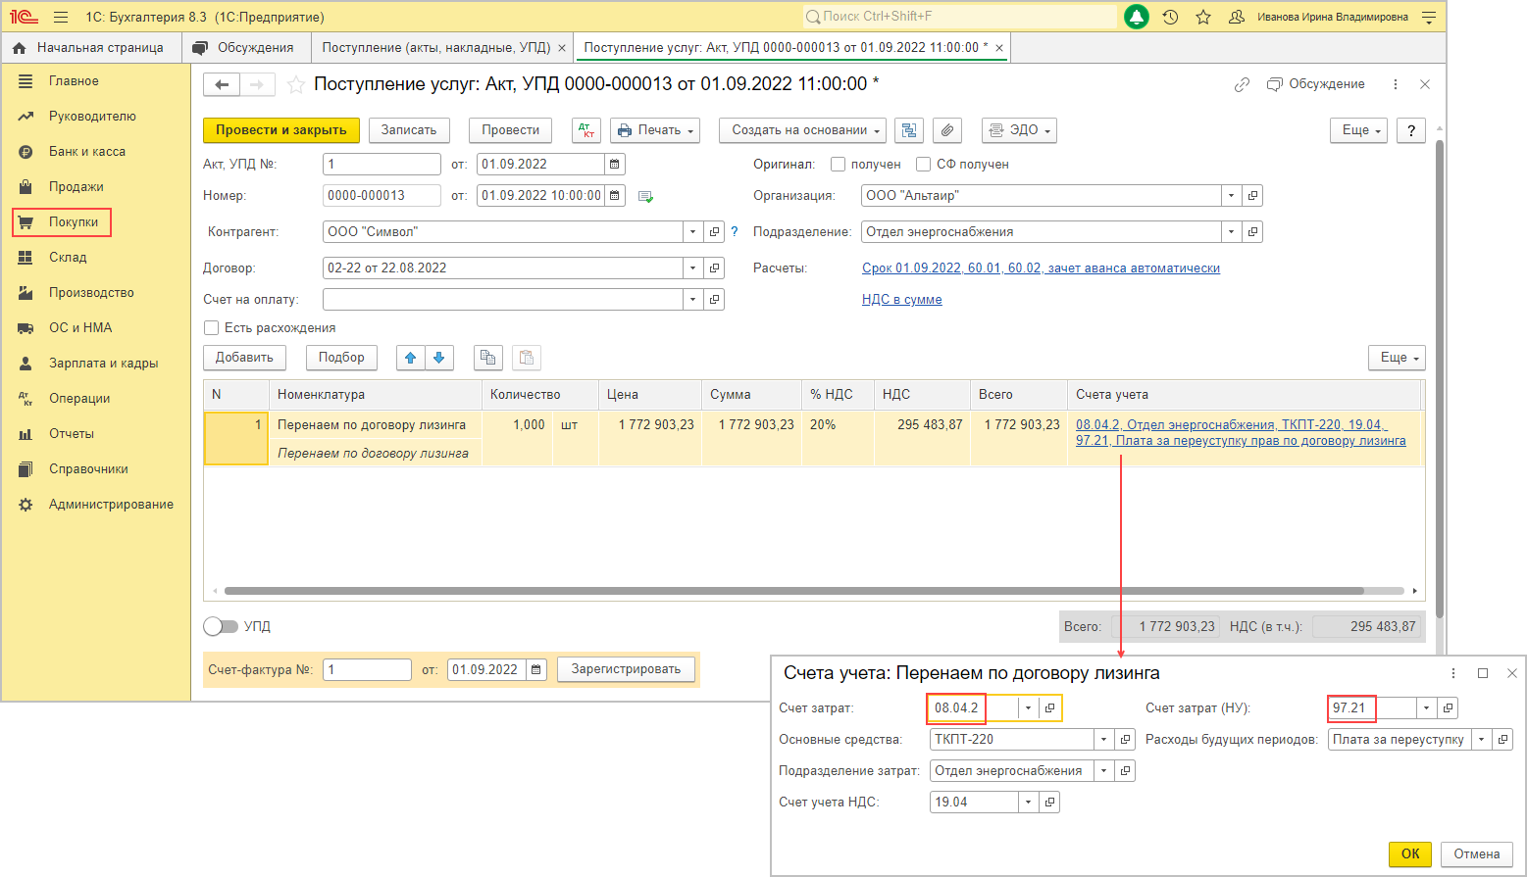Open Создать на основании dropdown
The width and height of the screenshot is (1527, 877).
802,130
